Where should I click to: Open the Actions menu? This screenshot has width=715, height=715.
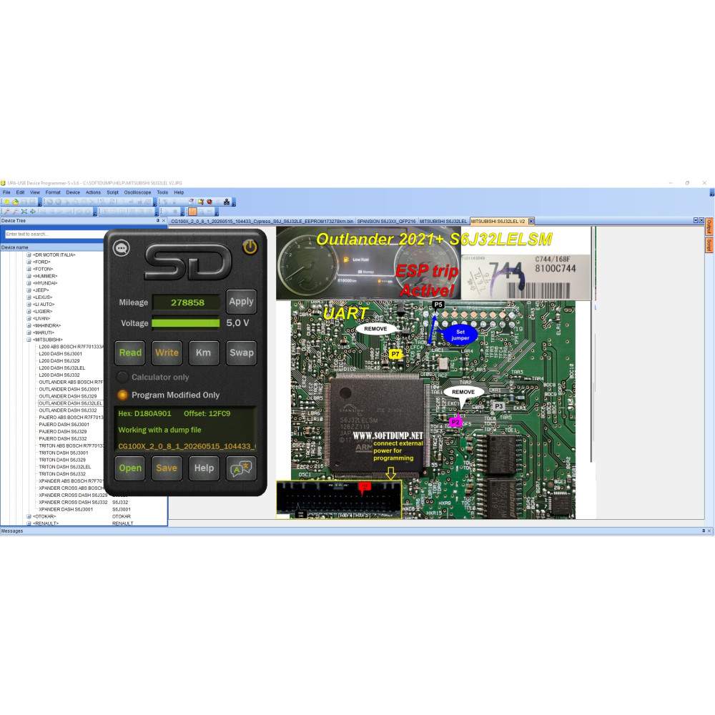[x=93, y=192]
